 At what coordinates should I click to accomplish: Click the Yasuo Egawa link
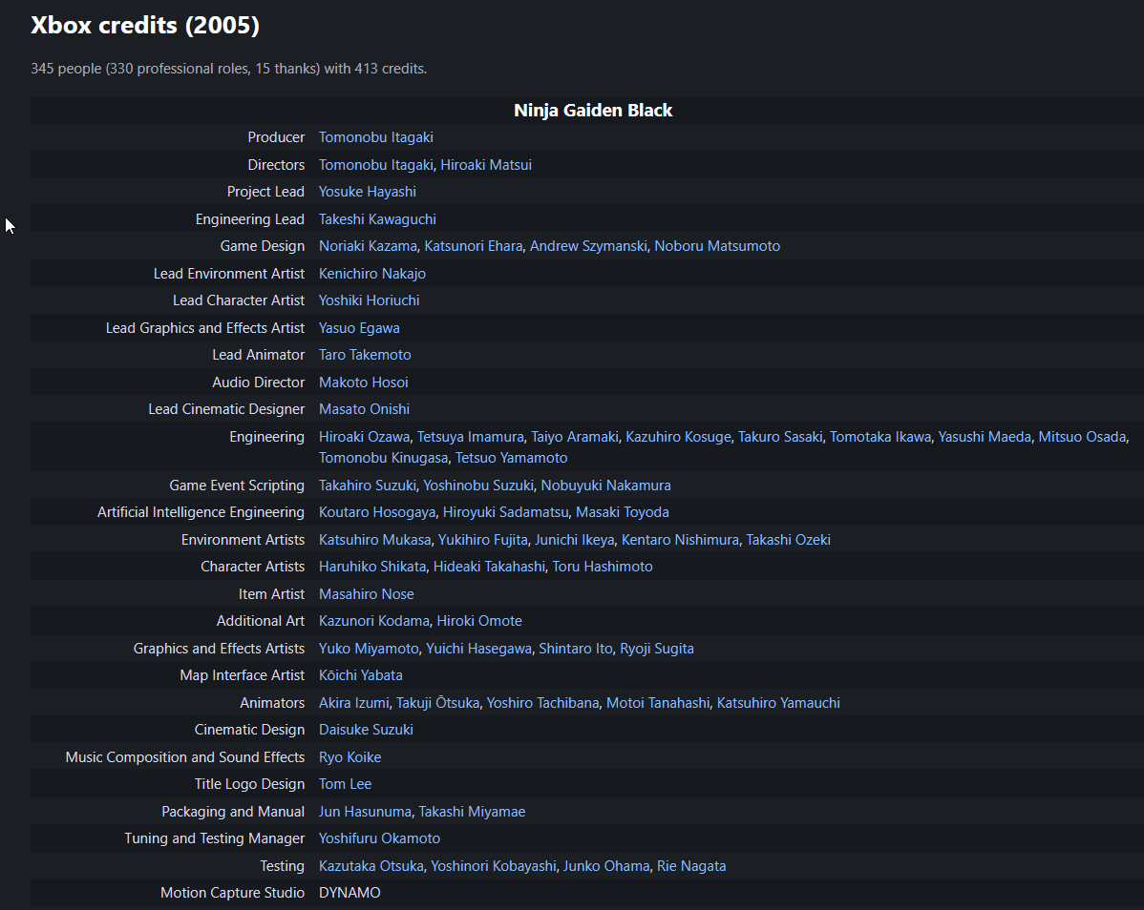[x=359, y=328]
